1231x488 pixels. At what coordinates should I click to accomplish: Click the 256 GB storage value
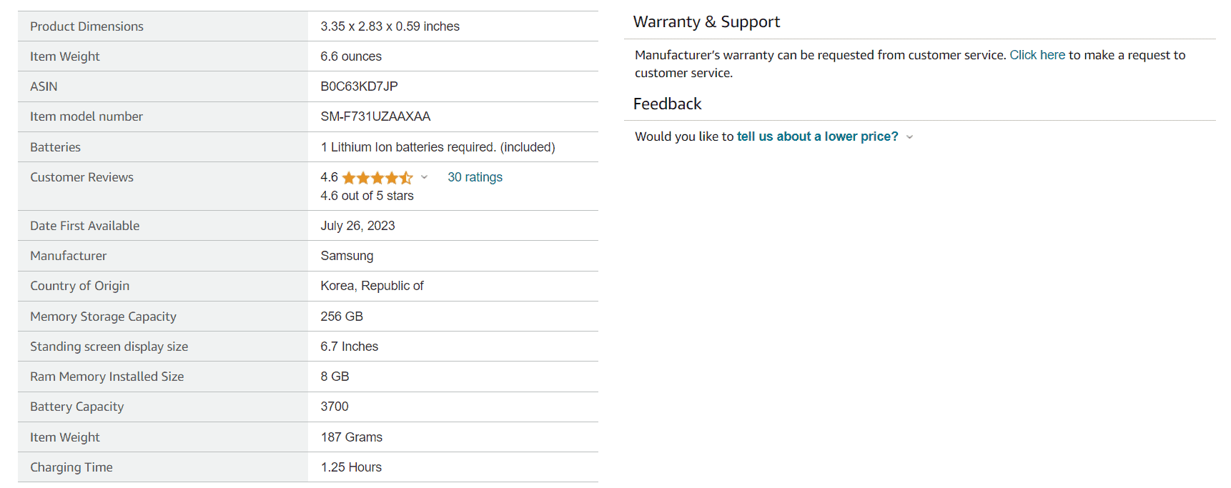[x=342, y=317]
